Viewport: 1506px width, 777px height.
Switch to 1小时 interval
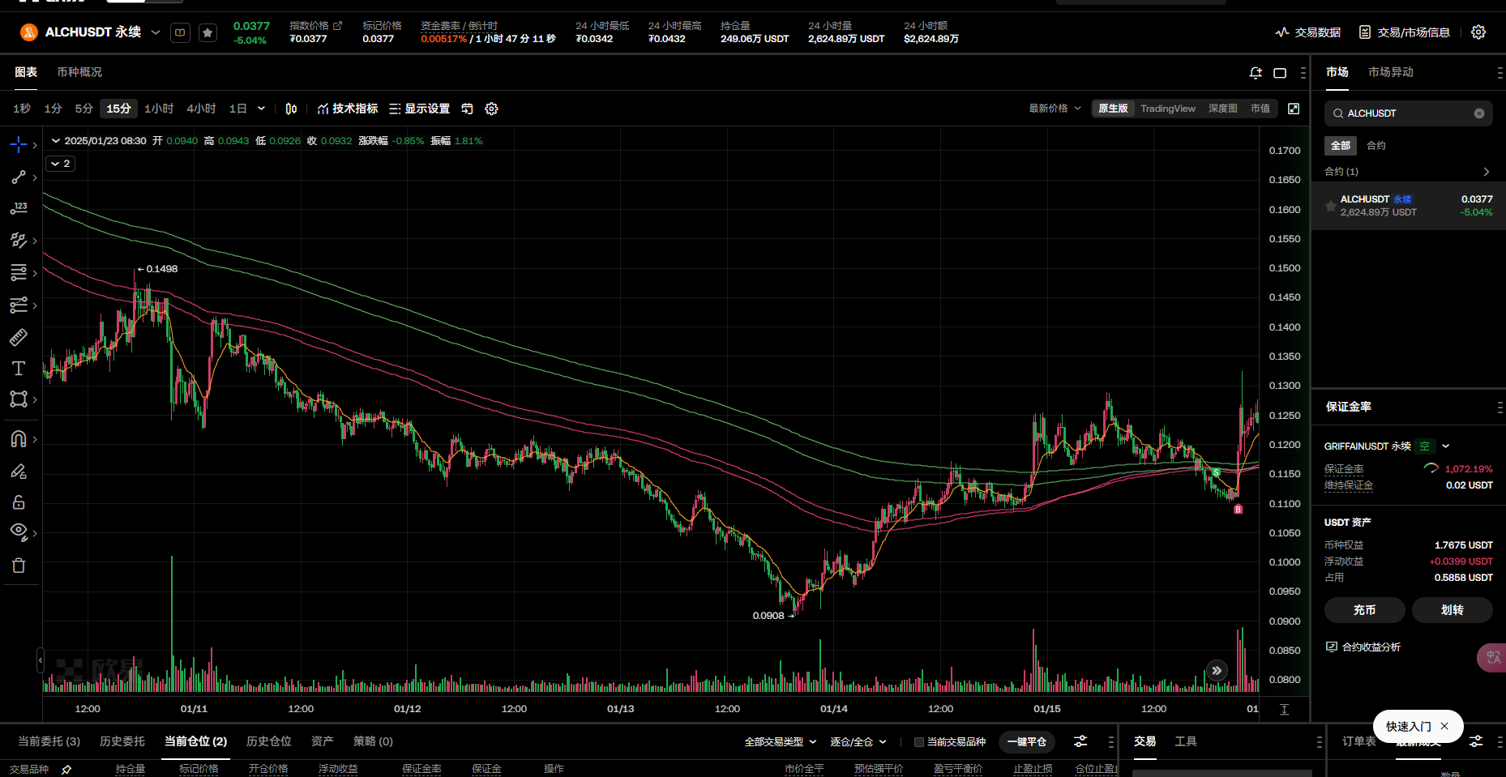tap(159, 109)
